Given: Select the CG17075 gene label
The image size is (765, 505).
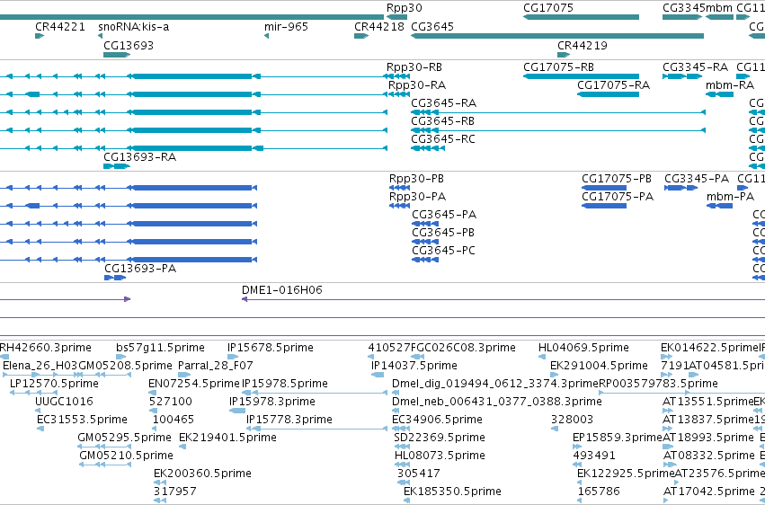Looking at the screenshot, I should click(547, 8).
